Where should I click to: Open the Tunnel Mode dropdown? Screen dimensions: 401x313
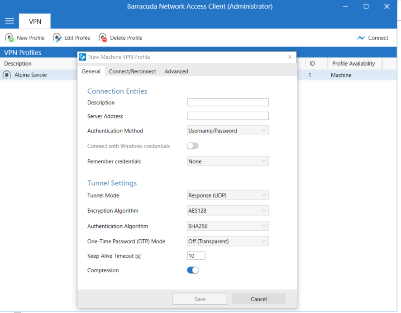pyautogui.click(x=228, y=195)
